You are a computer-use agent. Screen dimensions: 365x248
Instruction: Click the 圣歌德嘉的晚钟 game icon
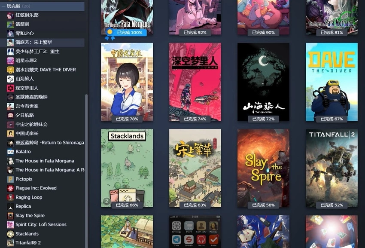pos(10,97)
